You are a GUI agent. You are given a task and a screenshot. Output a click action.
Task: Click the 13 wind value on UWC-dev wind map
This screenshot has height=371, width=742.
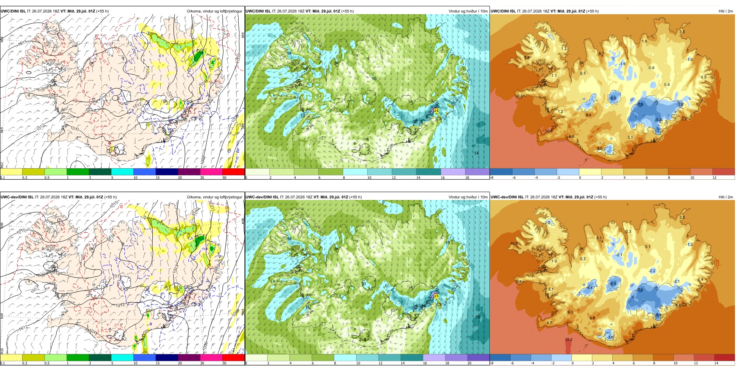(x=448, y=243)
